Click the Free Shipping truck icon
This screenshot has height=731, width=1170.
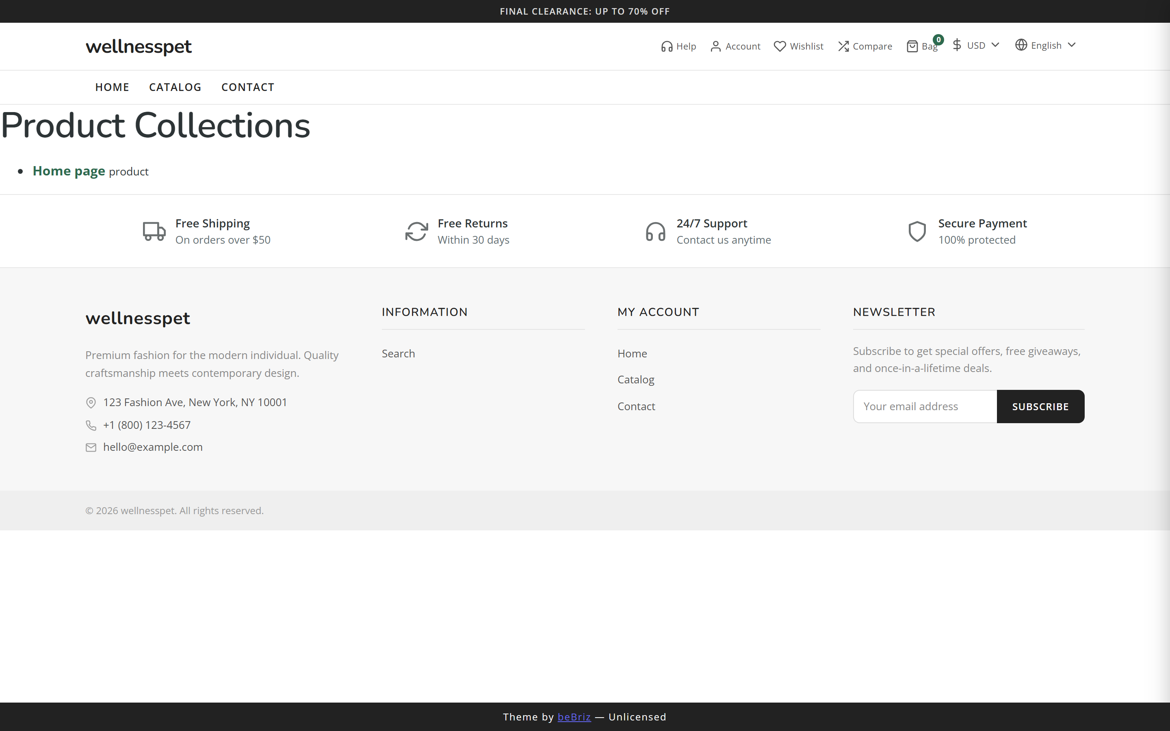(154, 231)
